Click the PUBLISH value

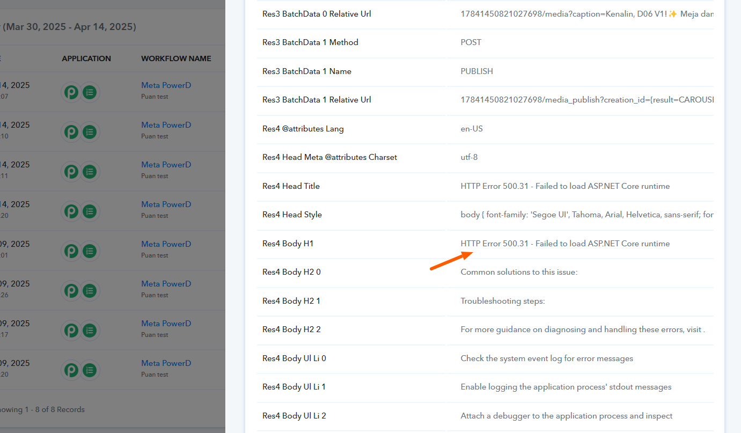pyautogui.click(x=477, y=71)
